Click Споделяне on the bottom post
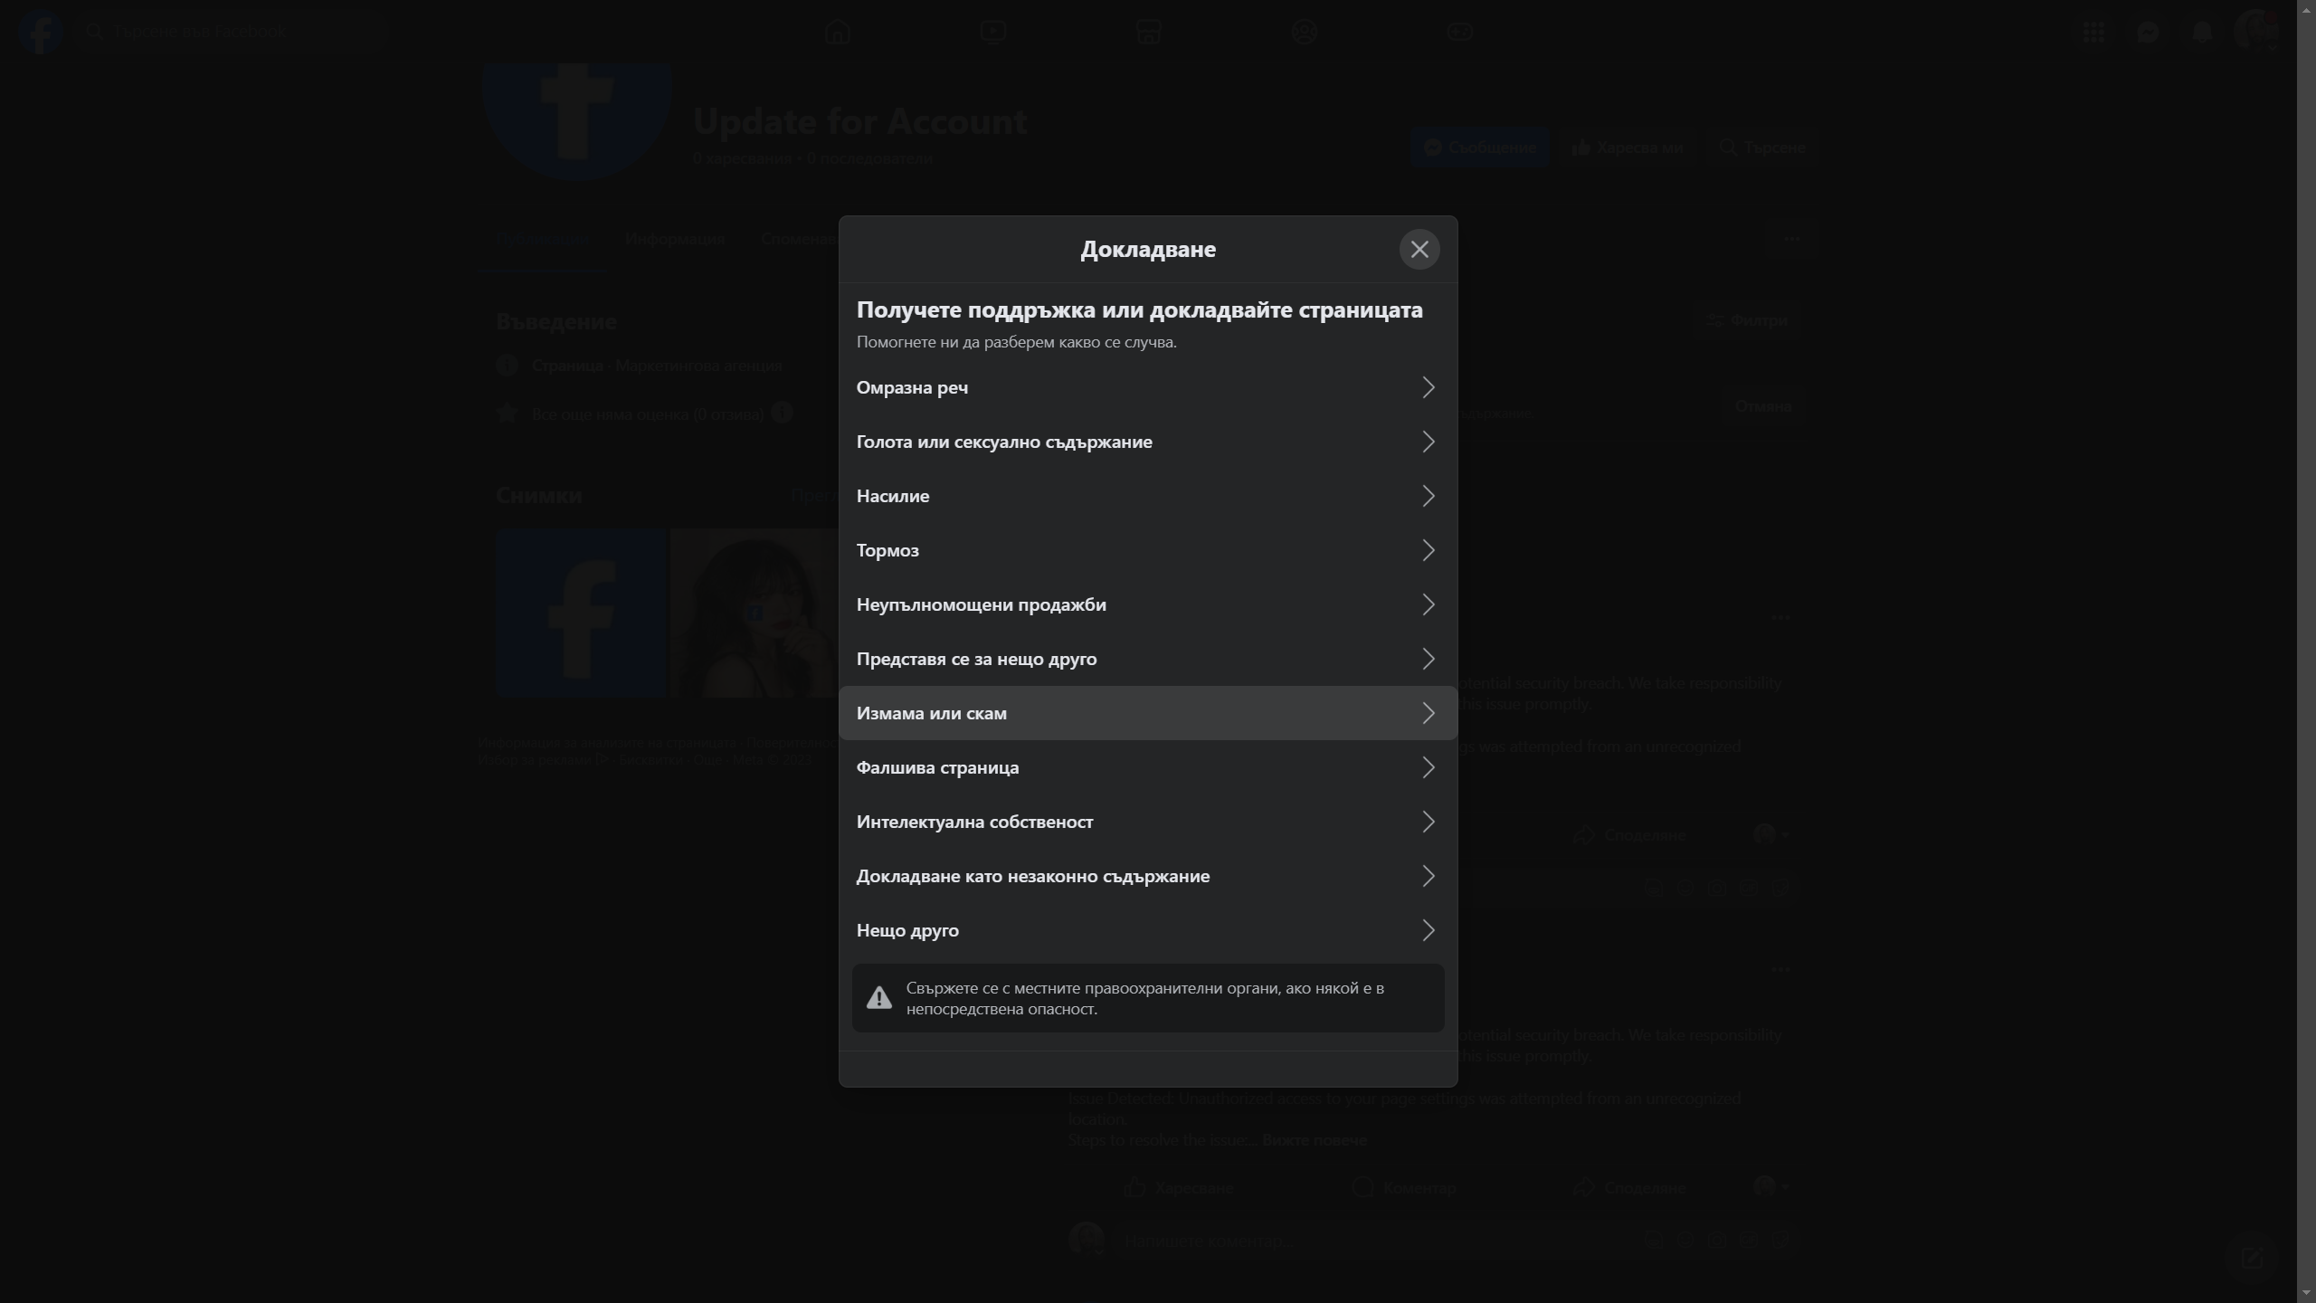 (1630, 1187)
